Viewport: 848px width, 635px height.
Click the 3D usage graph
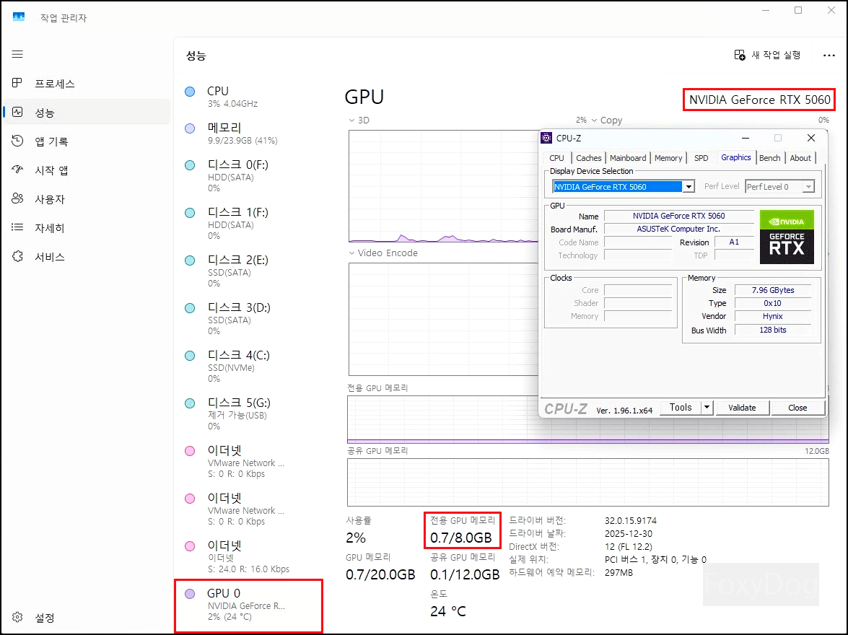pyautogui.click(x=443, y=186)
